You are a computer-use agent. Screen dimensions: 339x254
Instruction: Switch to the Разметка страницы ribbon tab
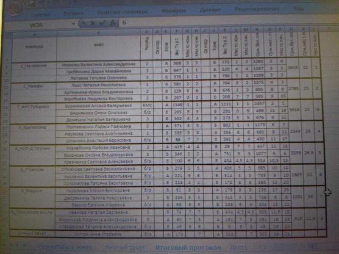coord(122,12)
